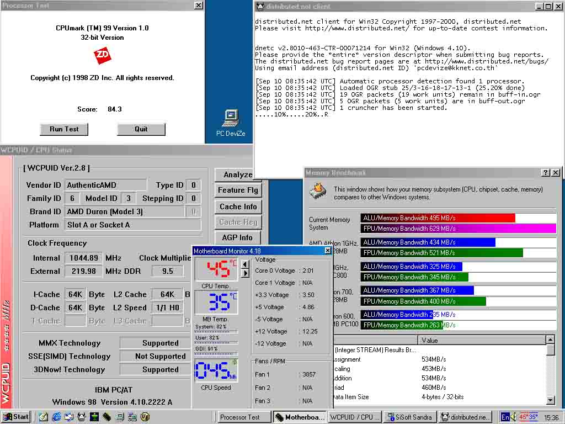565x424 pixels.
Task: Launch the chip-shaped quick launch icon
Action: pos(106,417)
